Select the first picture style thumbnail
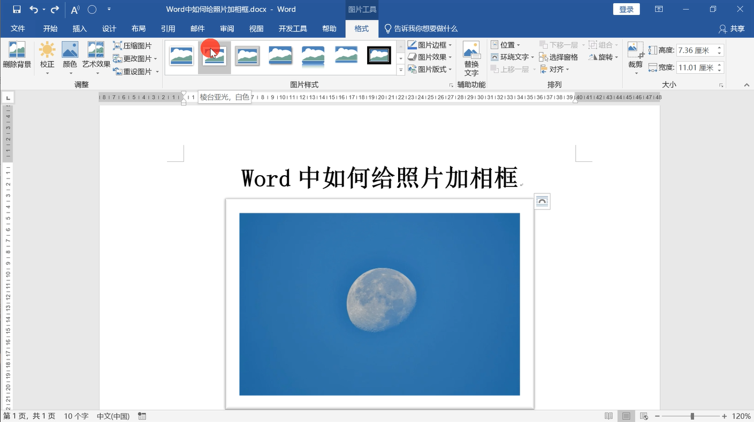Screen dimensions: 754x422 181,56
